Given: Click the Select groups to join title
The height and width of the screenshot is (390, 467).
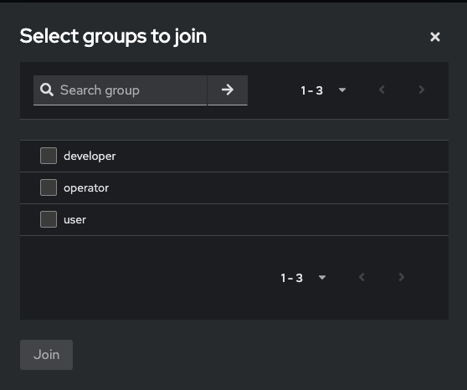Looking at the screenshot, I should click(x=113, y=36).
